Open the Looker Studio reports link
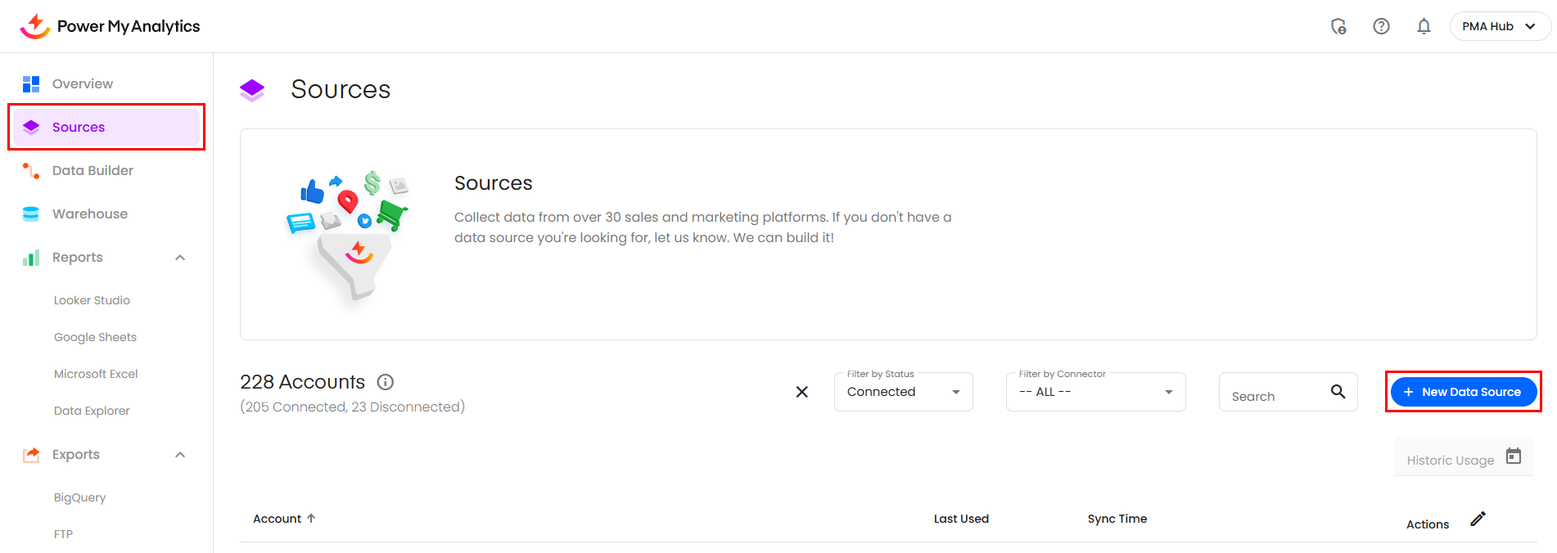This screenshot has width=1557, height=553. pyautogui.click(x=92, y=300)
